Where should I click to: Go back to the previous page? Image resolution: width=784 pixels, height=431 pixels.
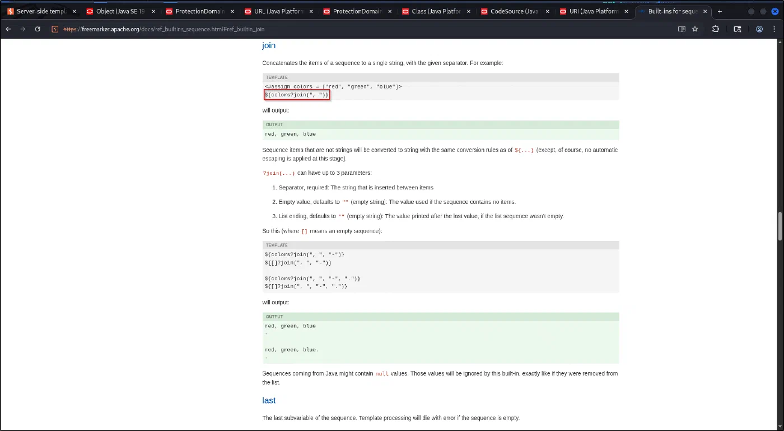(x=8, y=29)
